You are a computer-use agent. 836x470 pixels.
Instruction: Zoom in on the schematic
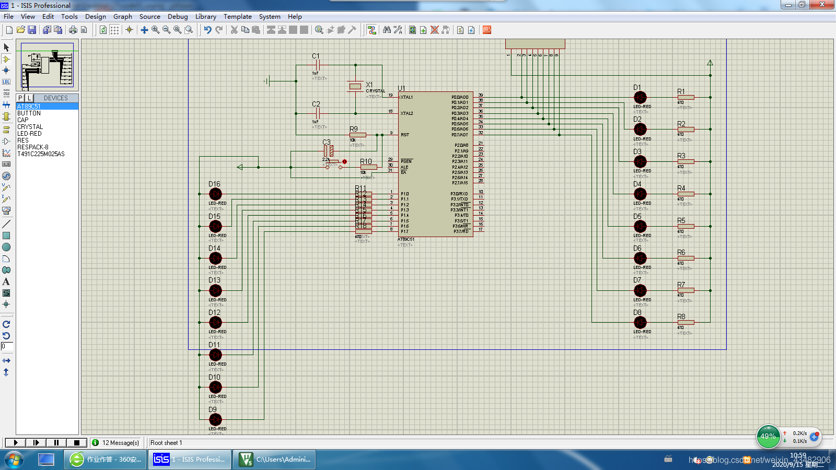[x=156, y=30]
